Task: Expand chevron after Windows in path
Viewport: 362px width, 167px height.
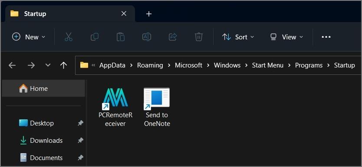Action: tap(247, 65)
